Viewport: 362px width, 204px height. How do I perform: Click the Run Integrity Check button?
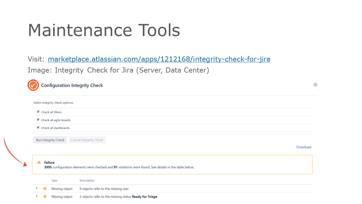(x=50, y=140)
